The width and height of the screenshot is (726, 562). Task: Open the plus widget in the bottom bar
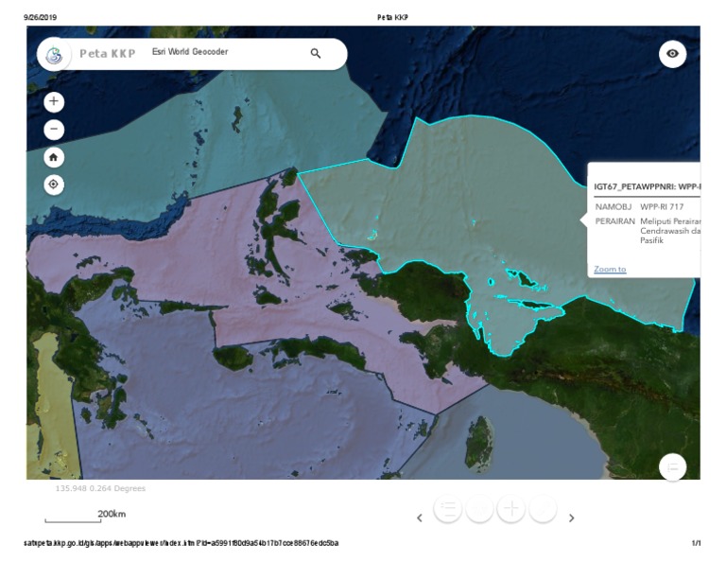pyautogui.click(x=511, y=508)
